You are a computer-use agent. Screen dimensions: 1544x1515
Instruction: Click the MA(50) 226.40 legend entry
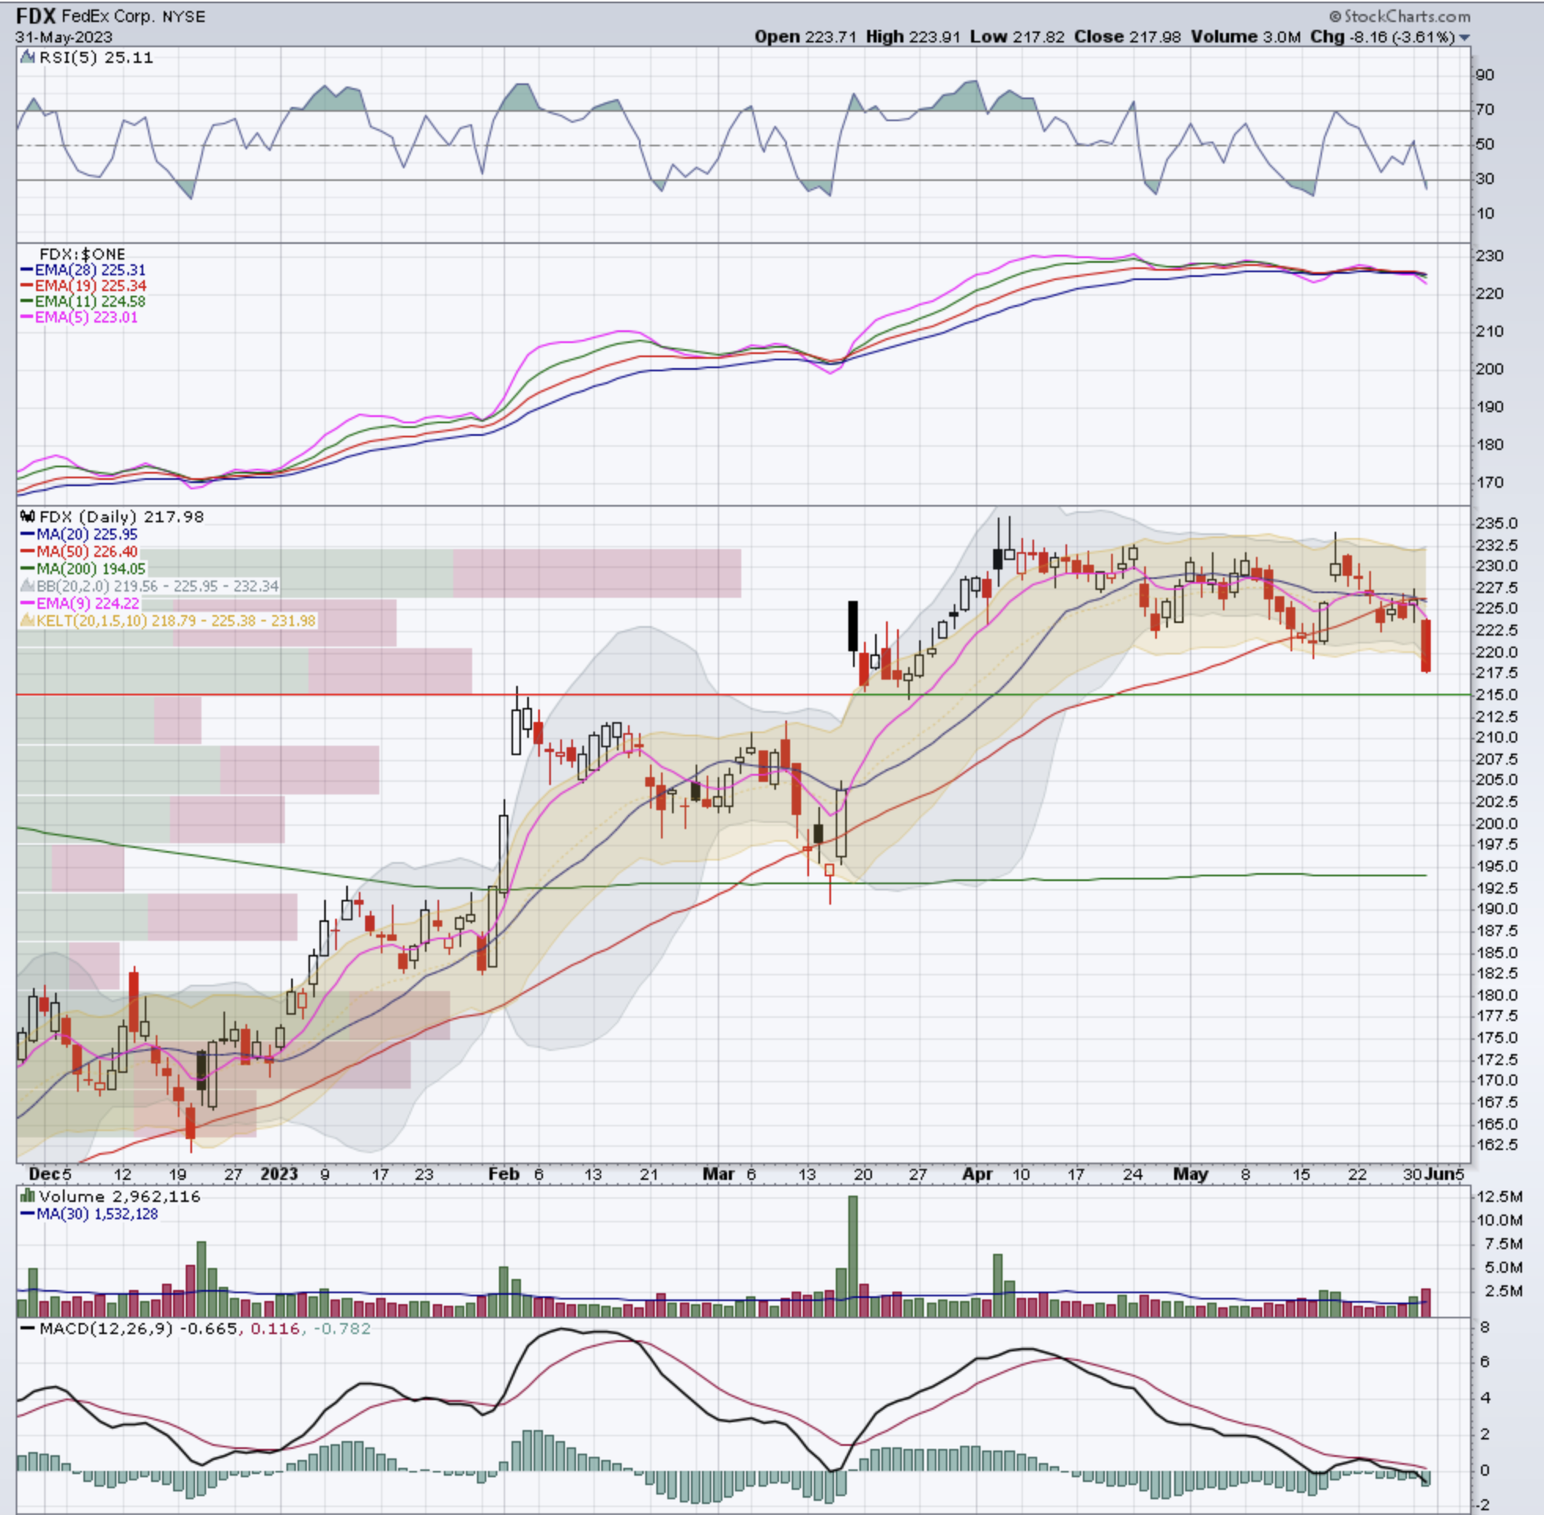pos(79,551)
